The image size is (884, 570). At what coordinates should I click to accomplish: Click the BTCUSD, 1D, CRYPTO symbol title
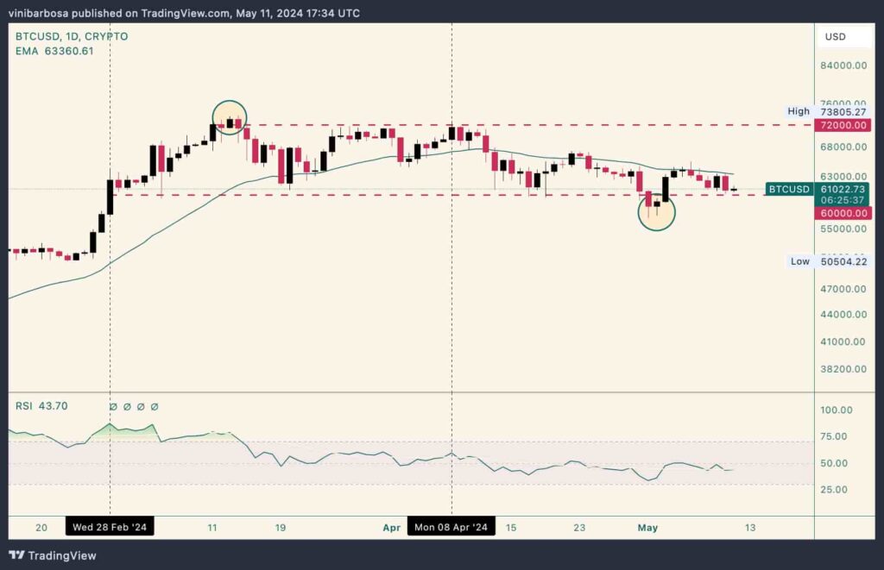(72, 36)
